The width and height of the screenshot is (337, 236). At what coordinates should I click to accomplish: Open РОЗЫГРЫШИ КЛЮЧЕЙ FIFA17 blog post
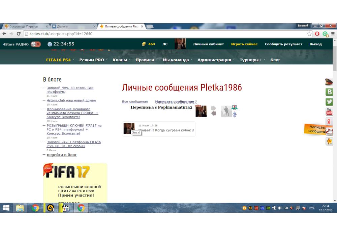(x=74, y=129)
